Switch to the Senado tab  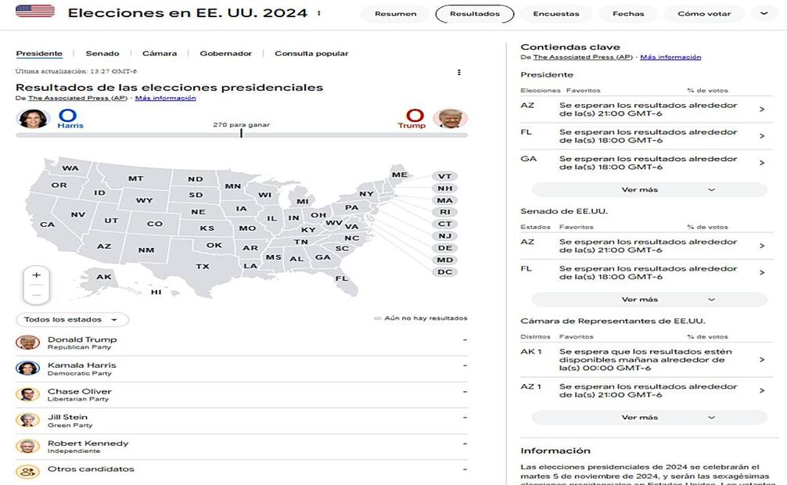102,54
